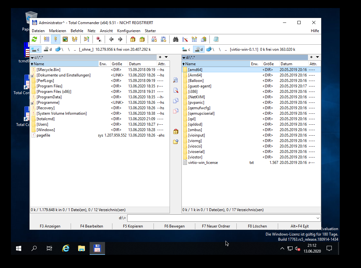The image size is (361, 268).
Task: Select the [NetKVM] folder in right panel
Action: pos(196,97)
